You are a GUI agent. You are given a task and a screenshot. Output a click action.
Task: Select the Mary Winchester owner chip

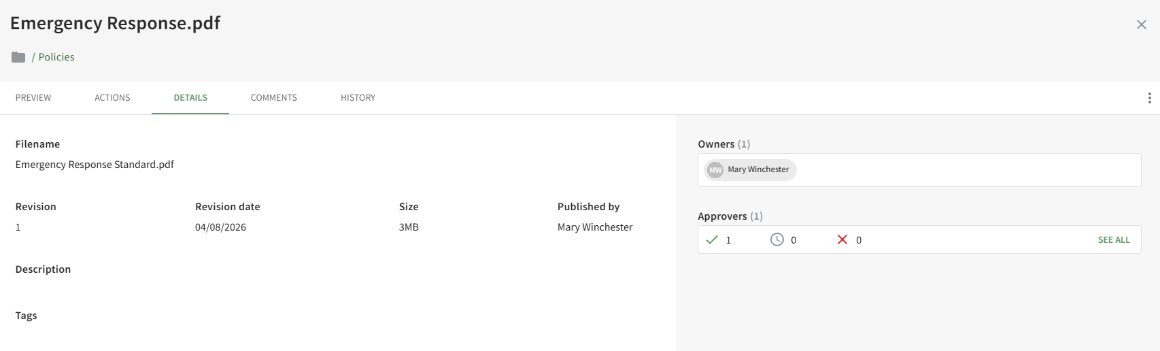[757, 170]
